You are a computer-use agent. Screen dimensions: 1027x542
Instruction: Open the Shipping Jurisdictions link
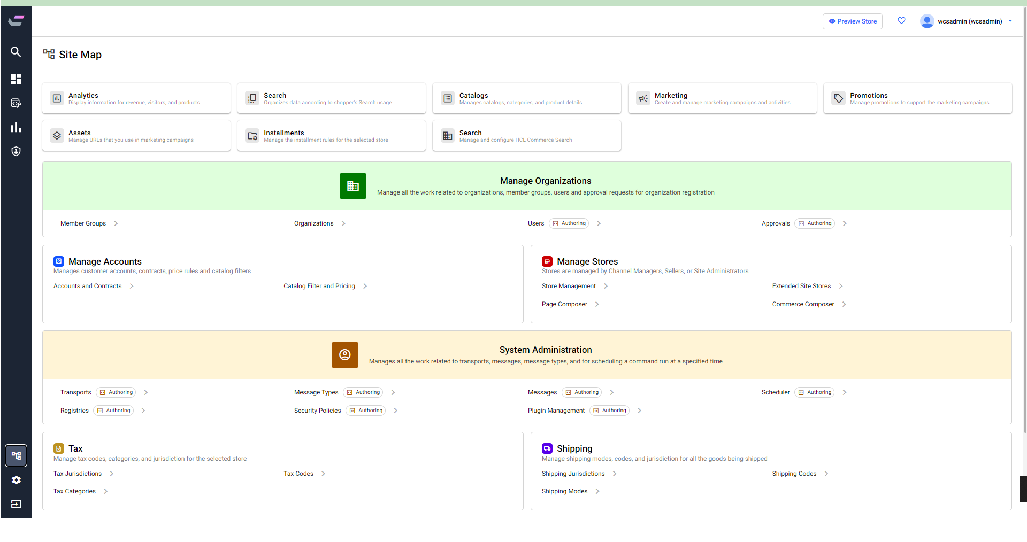[573, 474]
